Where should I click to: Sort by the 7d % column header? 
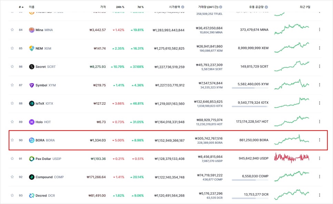click(140, 7)
